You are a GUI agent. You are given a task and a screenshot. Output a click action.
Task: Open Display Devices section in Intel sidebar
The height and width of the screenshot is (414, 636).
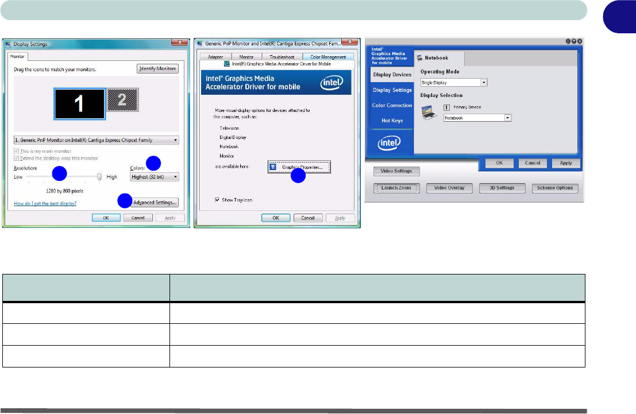tap(392, 75)
